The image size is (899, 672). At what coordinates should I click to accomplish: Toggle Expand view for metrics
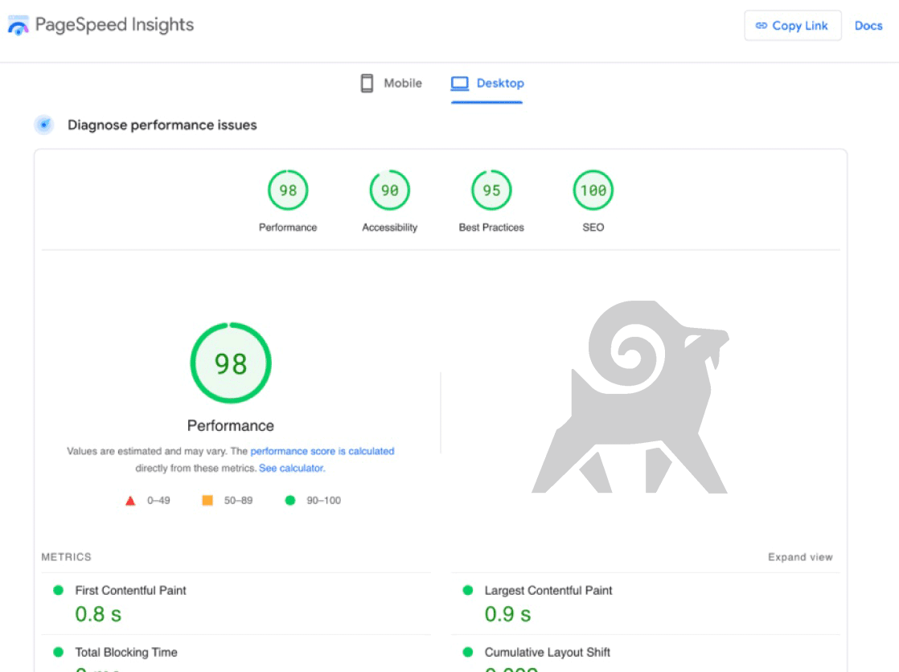click(x=800, y=557)
